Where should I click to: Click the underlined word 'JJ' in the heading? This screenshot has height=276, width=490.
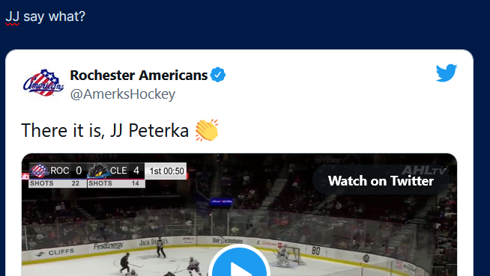[13, 16]
